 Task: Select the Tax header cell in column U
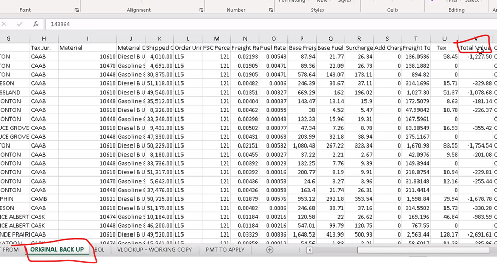tap(444, 48)
